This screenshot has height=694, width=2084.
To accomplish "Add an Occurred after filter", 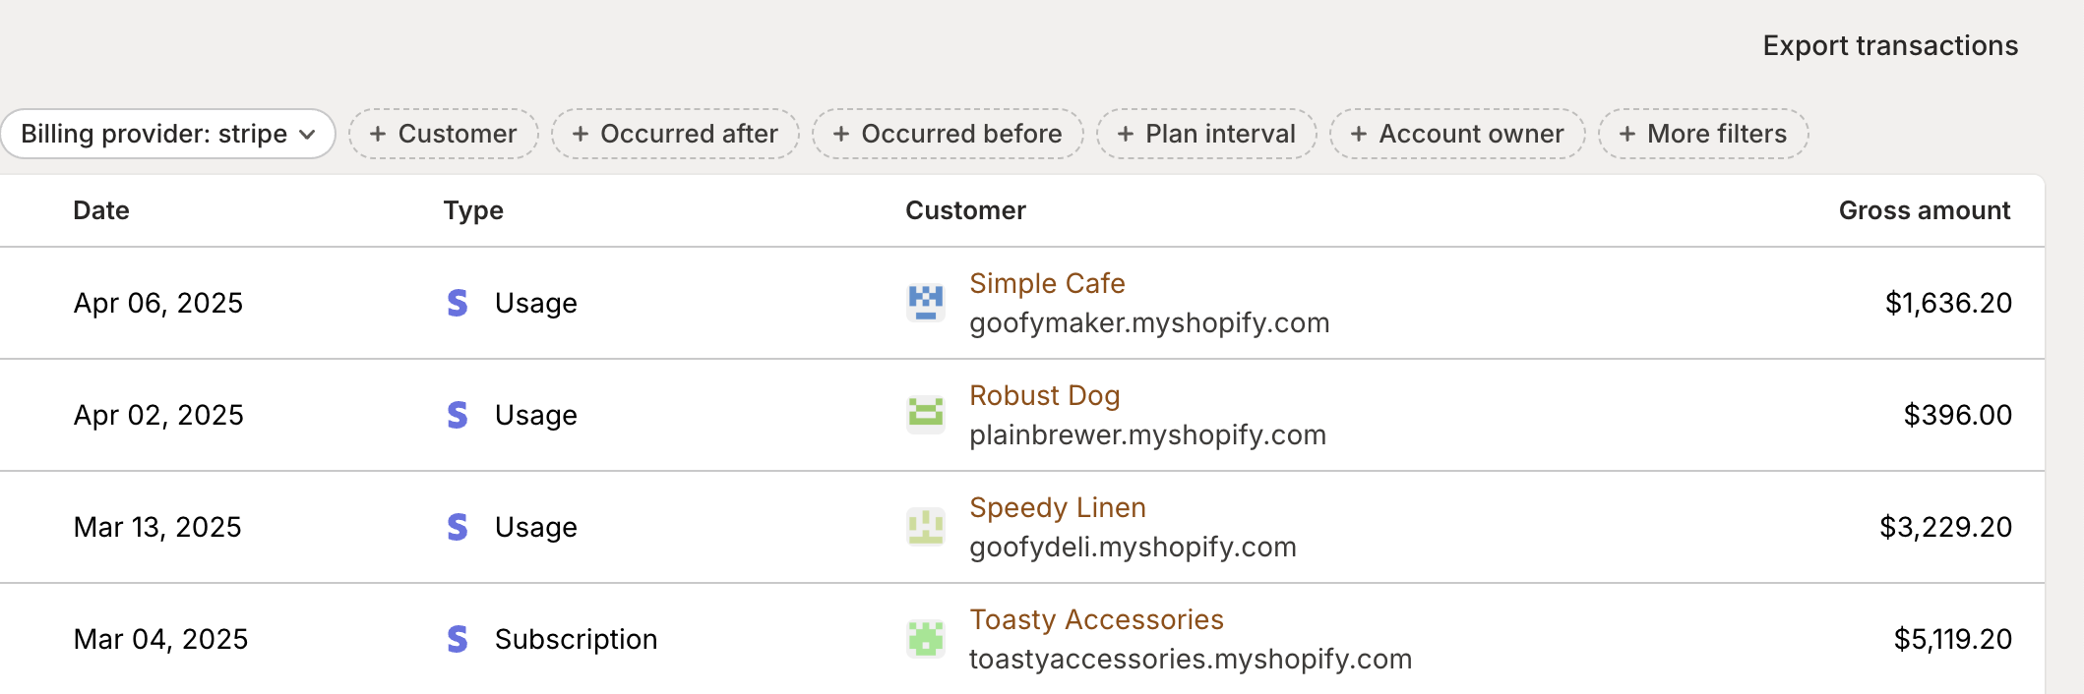I will pyautogui.click(x=675, y=134).
